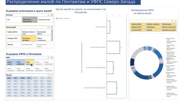Select УФПС Архангел region filter
The image size is (186, 105).
tap(39, 62)
